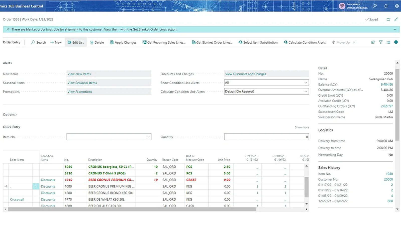Dismiss the blanket order notification

[x=8, y=29]
